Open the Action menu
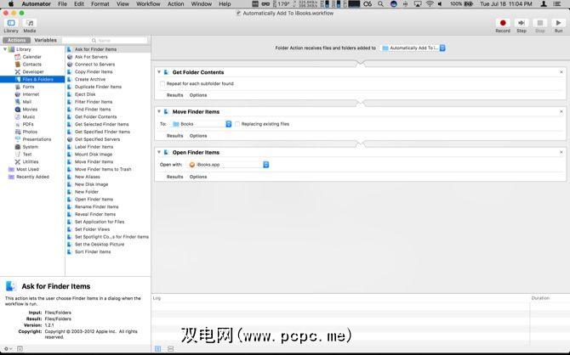The height and width of the screenshot is (355, 570). coord(175,4)
